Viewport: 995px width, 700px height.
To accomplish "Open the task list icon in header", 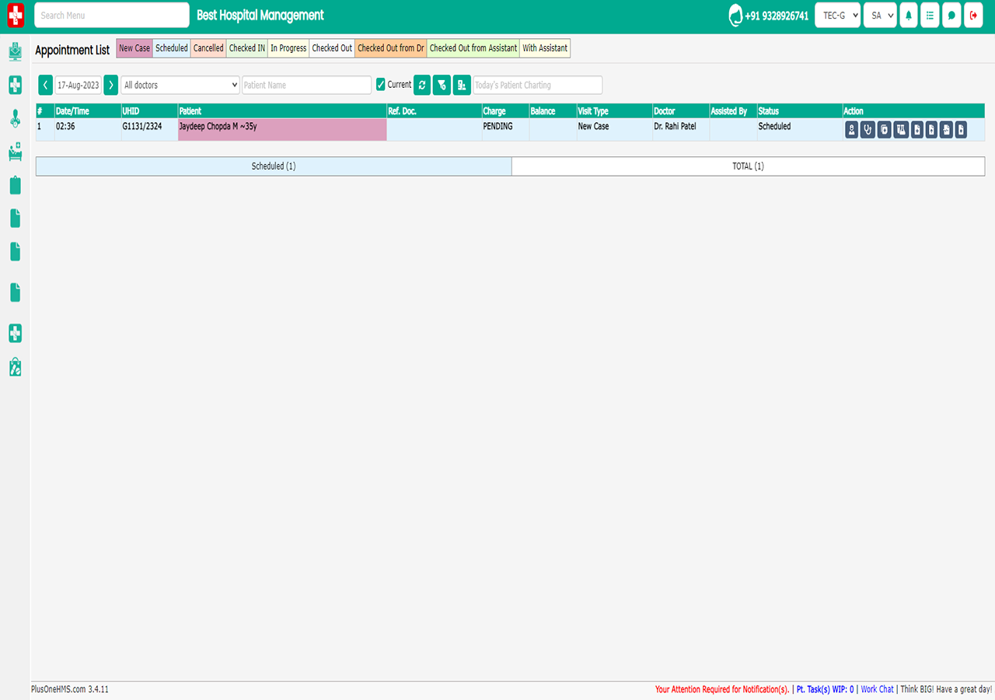I will [x=930, y=16].
